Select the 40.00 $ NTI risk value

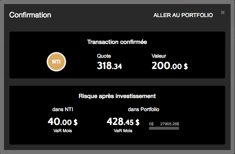tap(63, 122)
